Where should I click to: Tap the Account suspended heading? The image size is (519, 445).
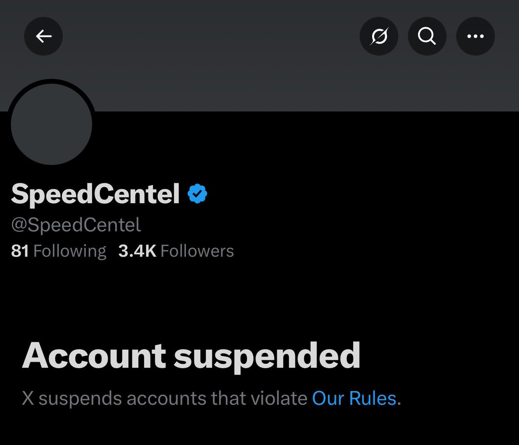click(x=191, y=356)
